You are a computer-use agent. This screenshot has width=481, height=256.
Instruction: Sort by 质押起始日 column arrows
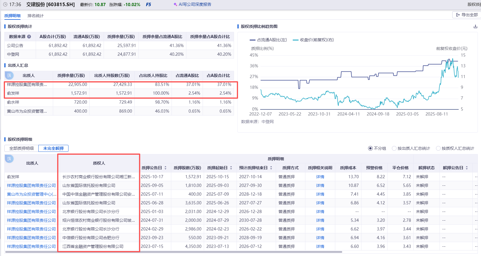[231, 168]
